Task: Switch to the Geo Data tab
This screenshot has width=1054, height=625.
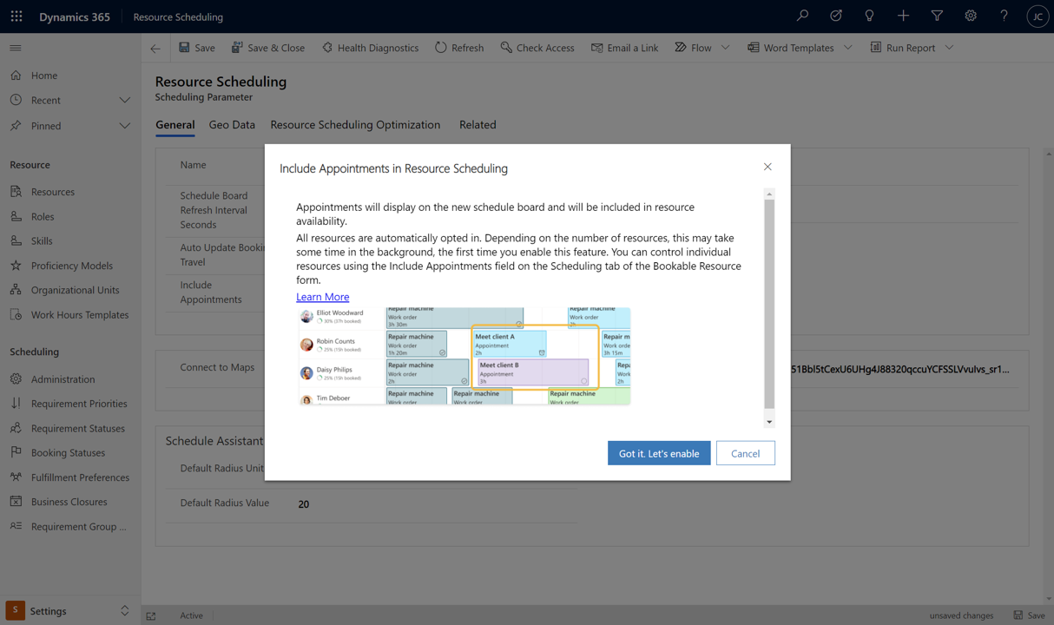Action: [x=232, y=125]
